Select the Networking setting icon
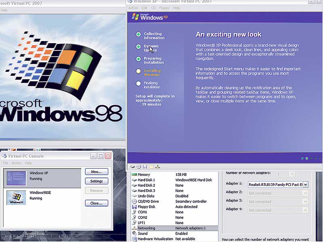Viewport: 323px width, 242px height. tap(134, 228)
